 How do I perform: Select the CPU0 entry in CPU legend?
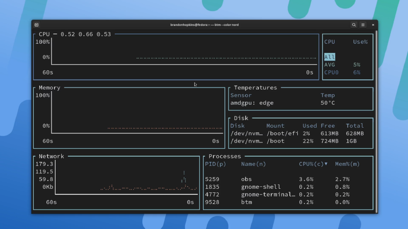[x=331, y=72]
